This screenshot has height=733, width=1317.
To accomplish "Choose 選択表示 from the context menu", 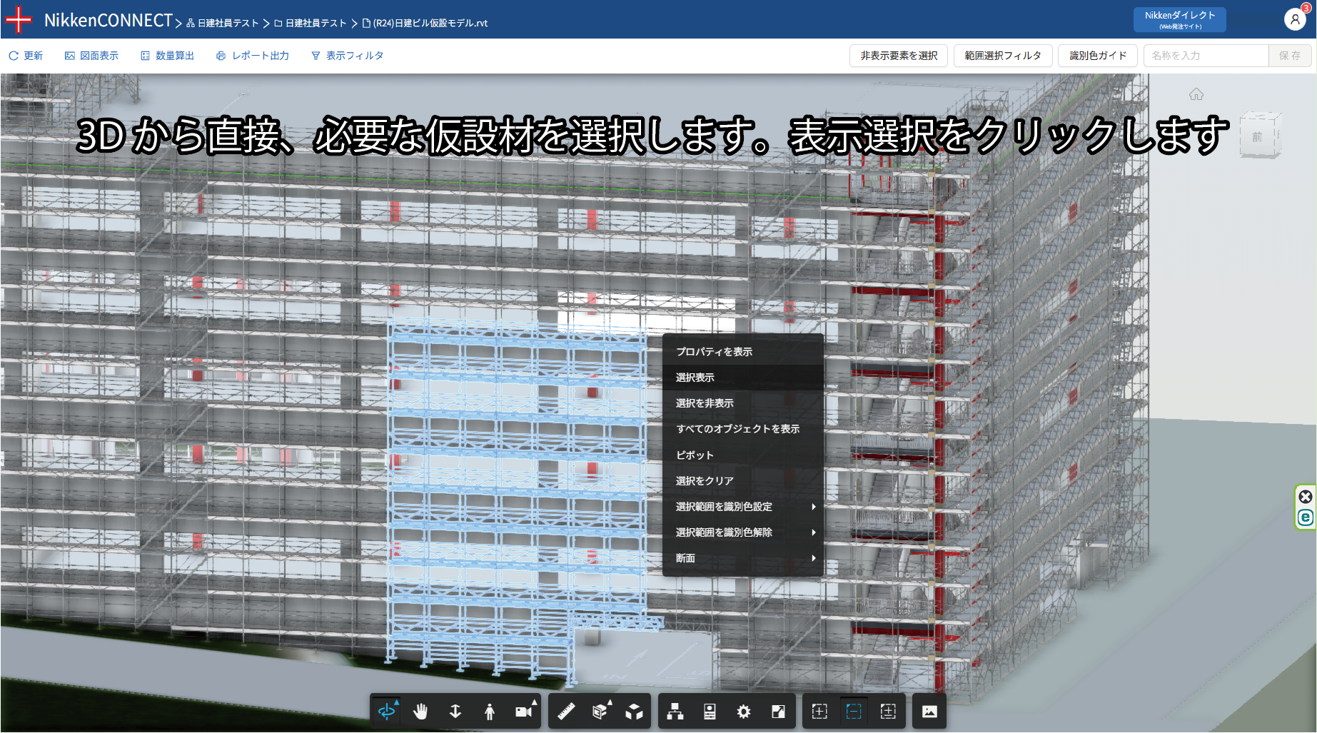I will click(695, 378).
